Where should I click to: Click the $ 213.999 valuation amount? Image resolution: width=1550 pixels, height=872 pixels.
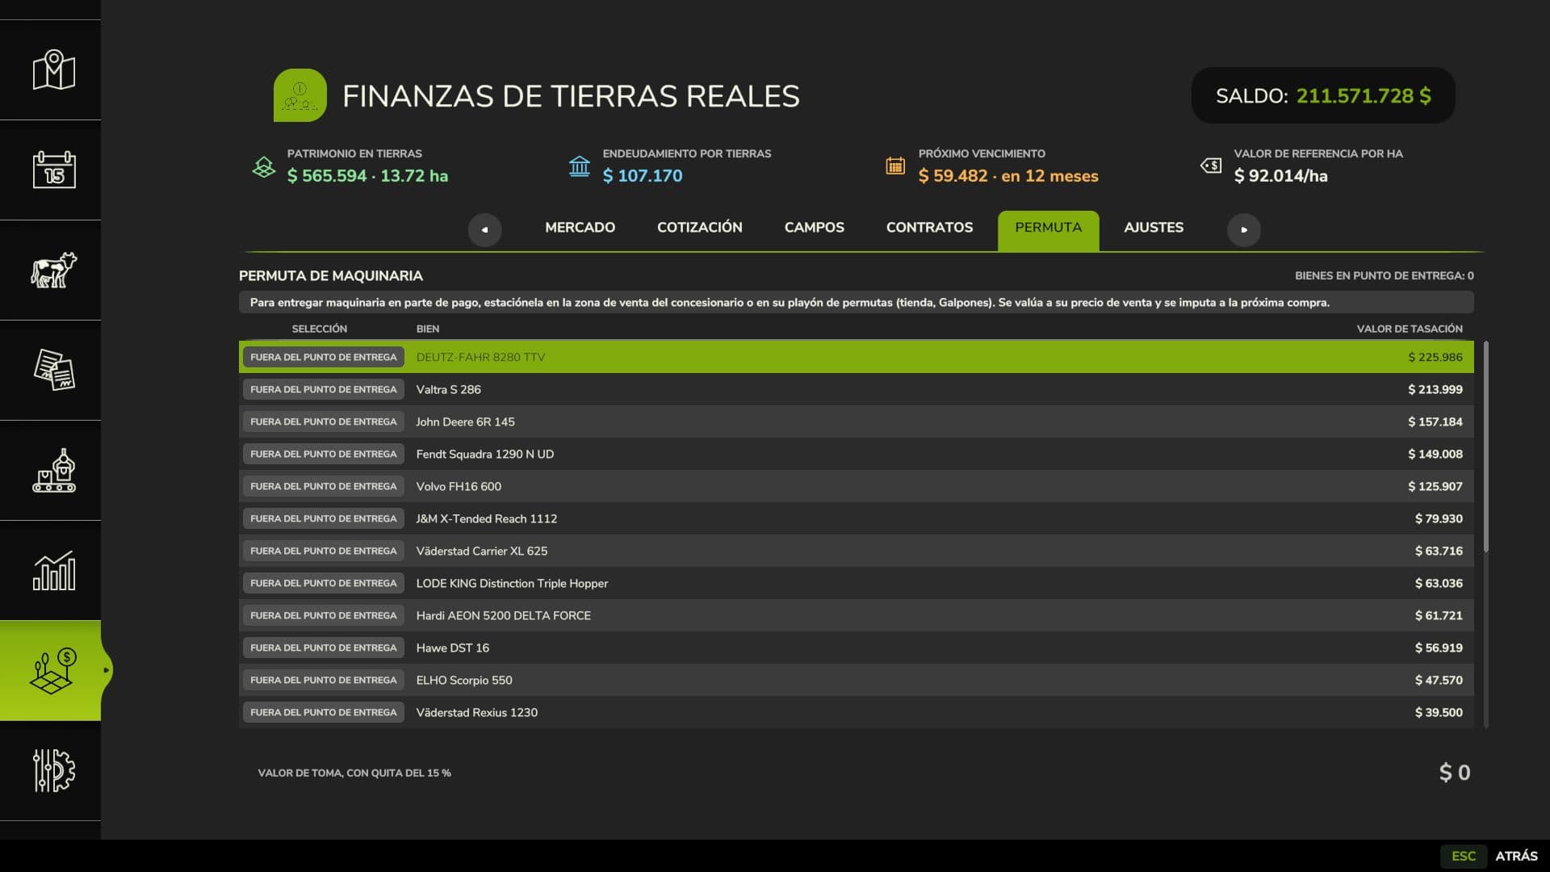pos(1435,389)
